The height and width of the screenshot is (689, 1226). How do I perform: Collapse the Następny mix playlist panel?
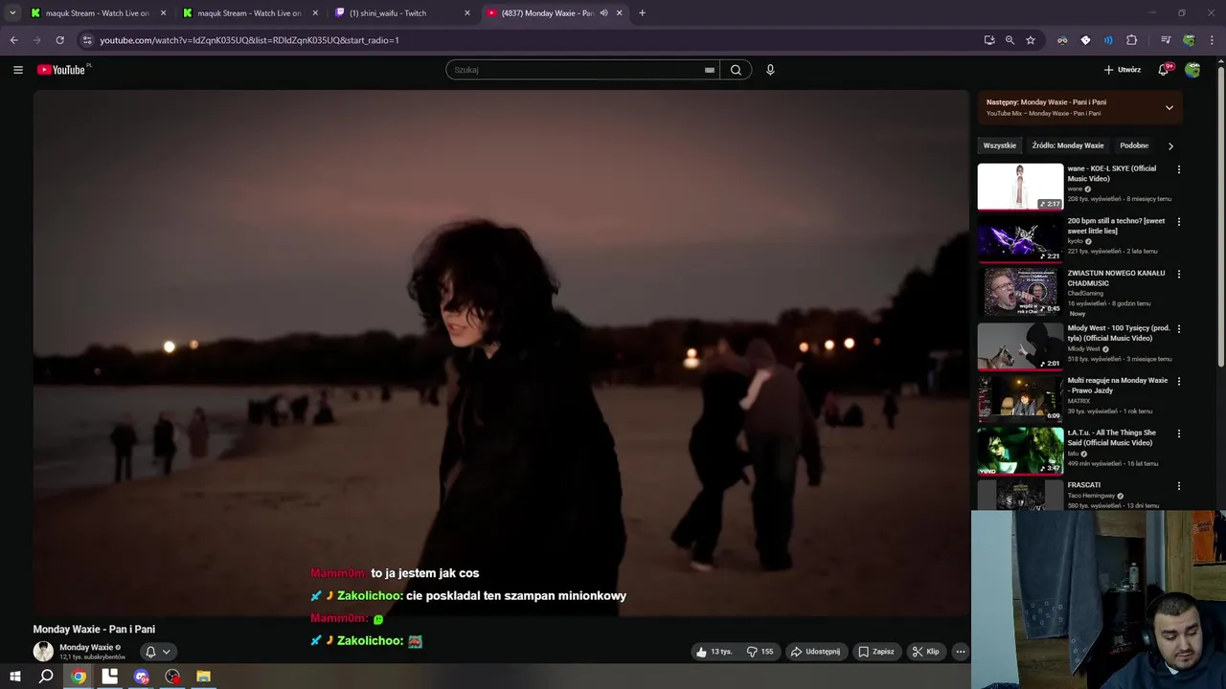coord(1169,107)
